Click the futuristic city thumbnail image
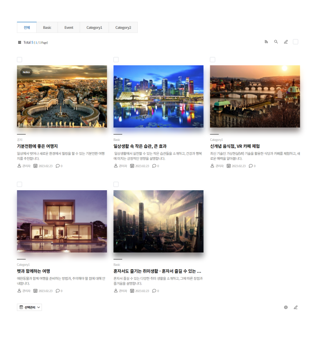Viewport: 317px width, 337px height. 158,221
